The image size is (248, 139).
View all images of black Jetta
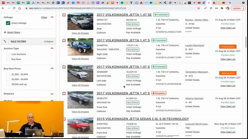(80, 112)
